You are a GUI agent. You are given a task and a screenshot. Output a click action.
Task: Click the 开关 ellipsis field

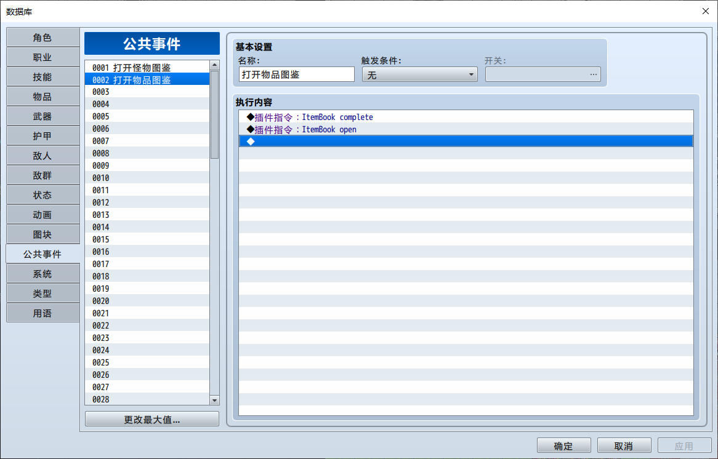pos(543,74)
